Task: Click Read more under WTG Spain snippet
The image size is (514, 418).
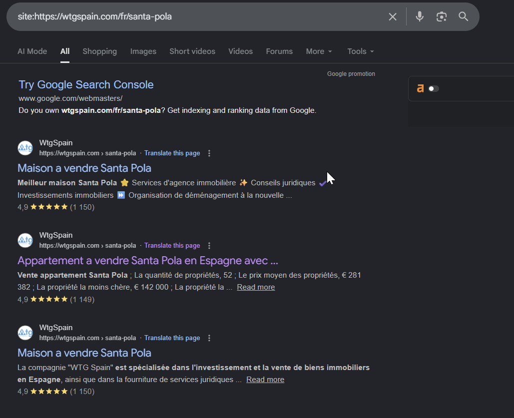Action: coord(265,380)
